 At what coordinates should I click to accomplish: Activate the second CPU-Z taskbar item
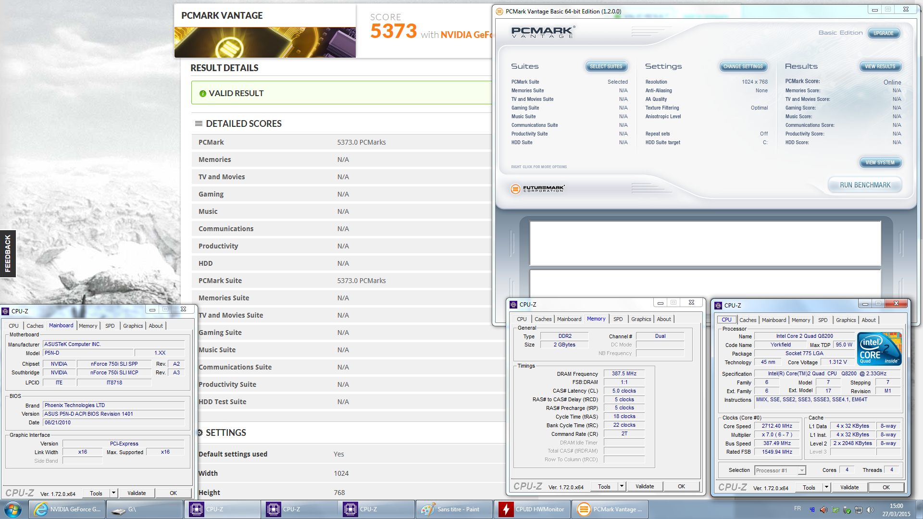pyautogui.click(x=300, y=509)
